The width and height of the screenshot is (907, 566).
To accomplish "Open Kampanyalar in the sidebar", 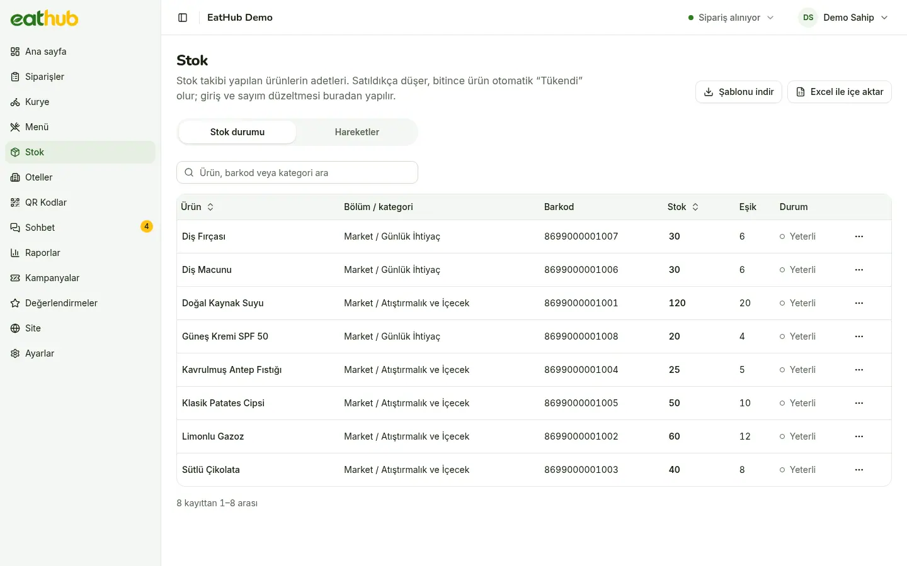I will (81, 278).
